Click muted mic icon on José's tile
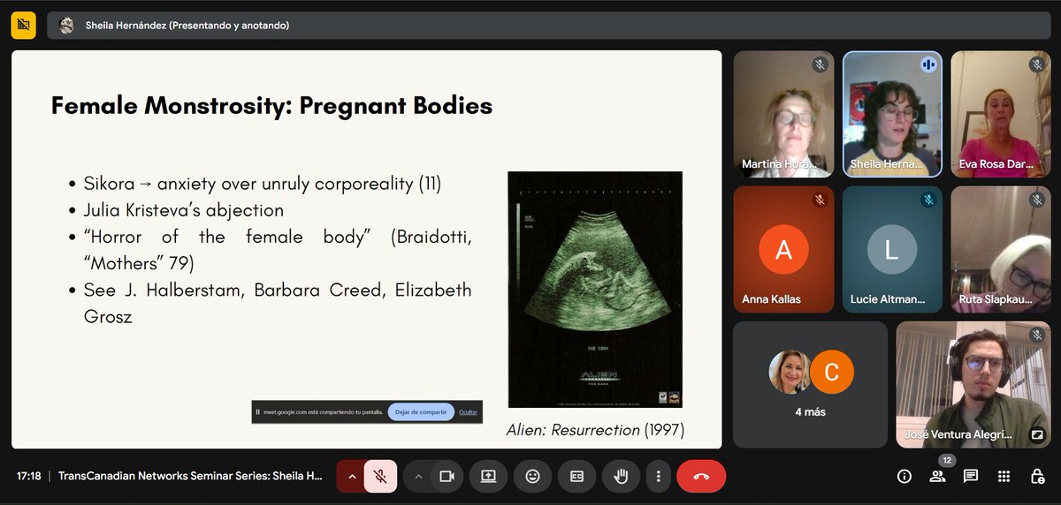The width and height of the screenshot is (1061, 505). pyautogui.click(x=1037, y=335)
